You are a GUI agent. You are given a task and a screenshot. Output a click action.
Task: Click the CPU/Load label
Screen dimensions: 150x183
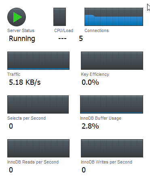click(63, 30)
